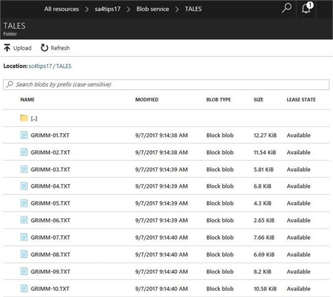The height and width of the screenshot is (297, 333).
Task: Focus the Search blobs by prefix field
Action: click(166, 85)
